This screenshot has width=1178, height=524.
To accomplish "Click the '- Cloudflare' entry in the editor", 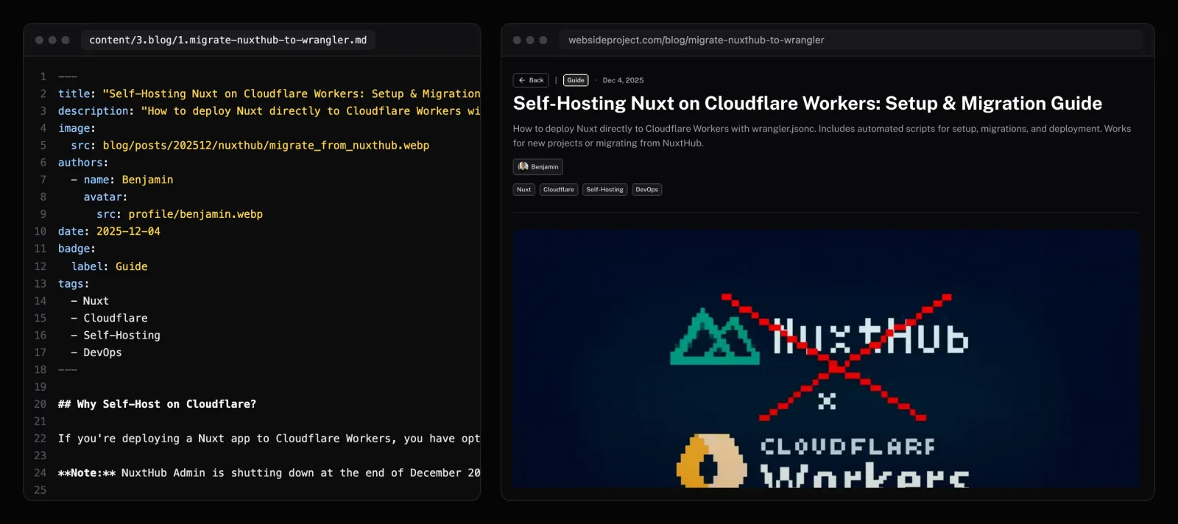I will click(109, 318).
